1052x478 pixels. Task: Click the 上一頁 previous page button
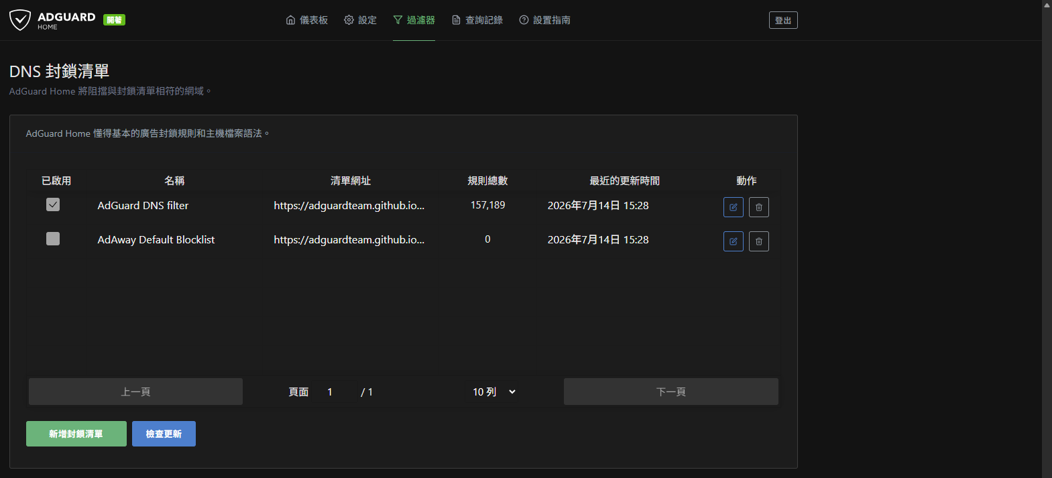135,392
